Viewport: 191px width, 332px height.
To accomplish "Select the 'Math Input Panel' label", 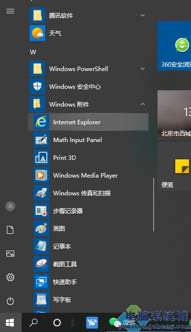I will 78,140.
